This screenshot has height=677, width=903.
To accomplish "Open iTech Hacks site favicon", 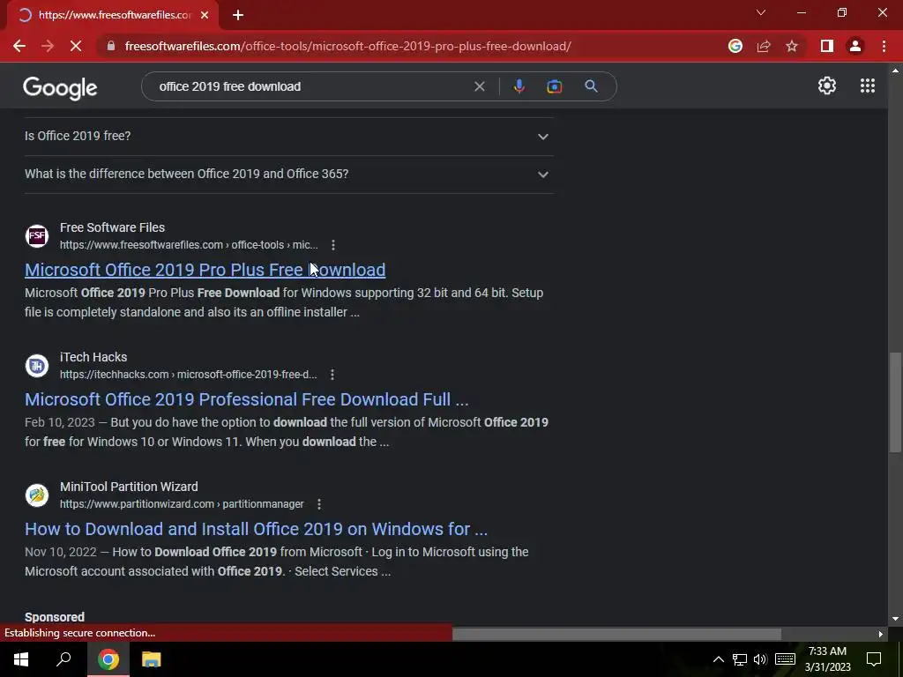I will point(37,366).
